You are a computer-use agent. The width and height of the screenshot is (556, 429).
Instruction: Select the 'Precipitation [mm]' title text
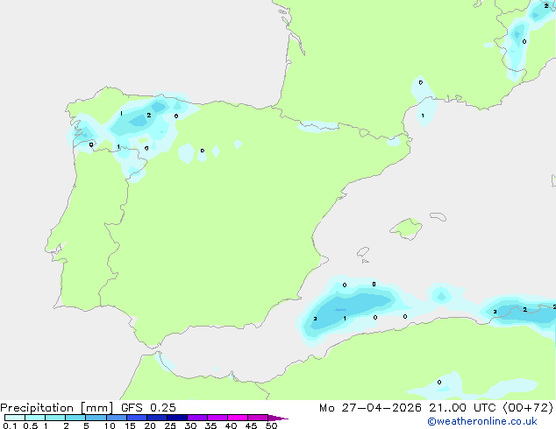(57, 408)
